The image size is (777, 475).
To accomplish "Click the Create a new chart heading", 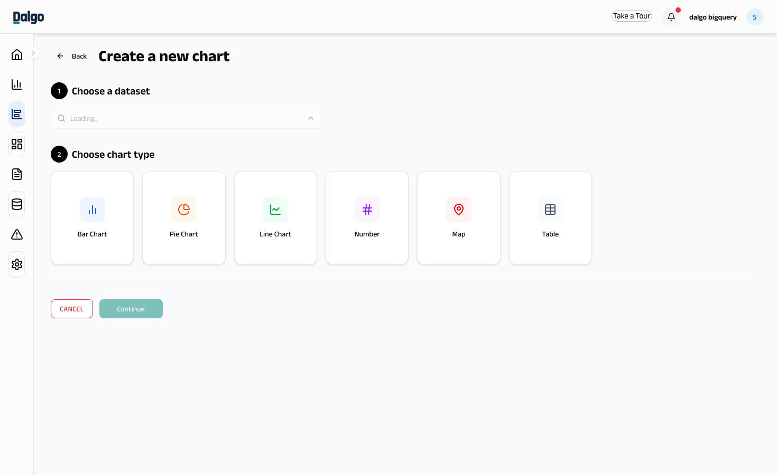I will (x=164, y=56).
